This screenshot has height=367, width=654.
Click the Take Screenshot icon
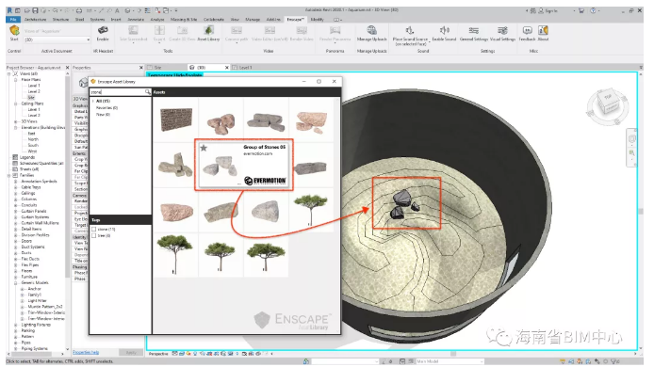pos(134,30)
